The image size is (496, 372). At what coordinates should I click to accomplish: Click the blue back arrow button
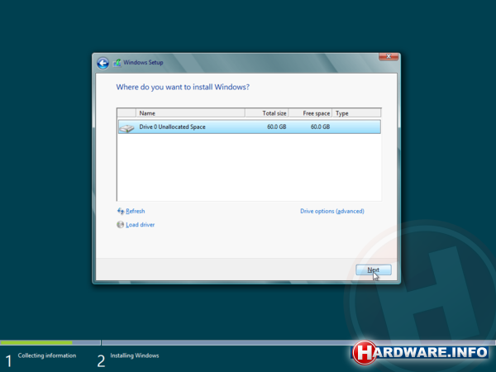pyautogui.click(x=103, y=63)
